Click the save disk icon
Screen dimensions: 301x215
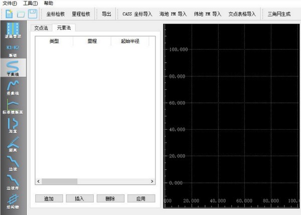coord(33,14)
